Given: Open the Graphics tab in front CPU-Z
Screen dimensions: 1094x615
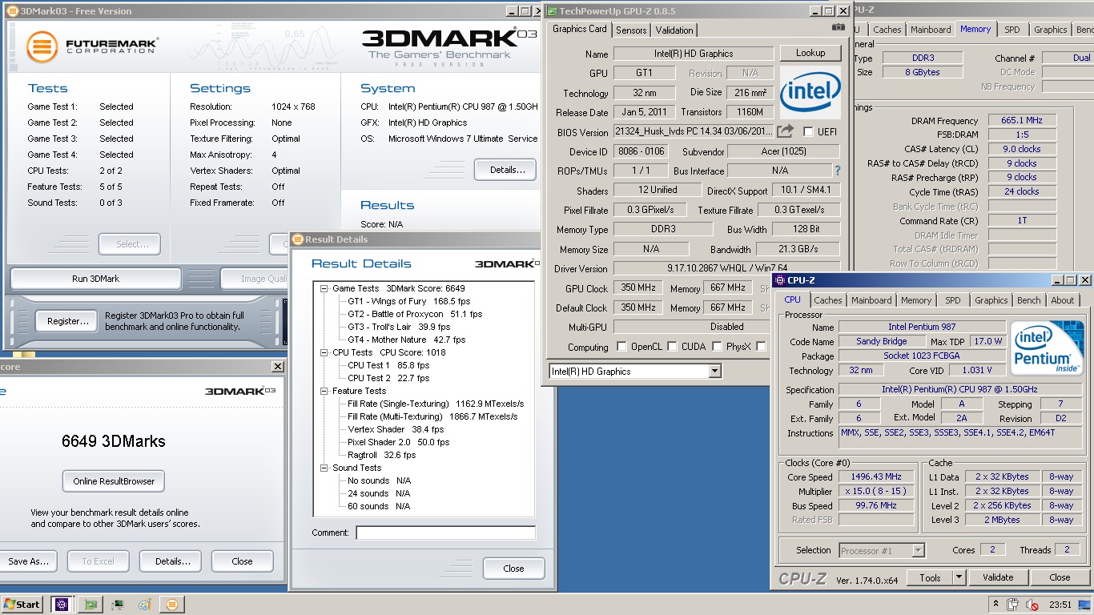Looking at the screenshot, I should click(991, 300).
